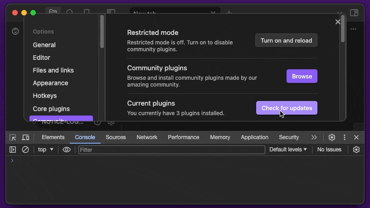The height and width of the screenshot is (208, 370).
Task: Open DevTools settings gear
Action: (x=332, y=137)
